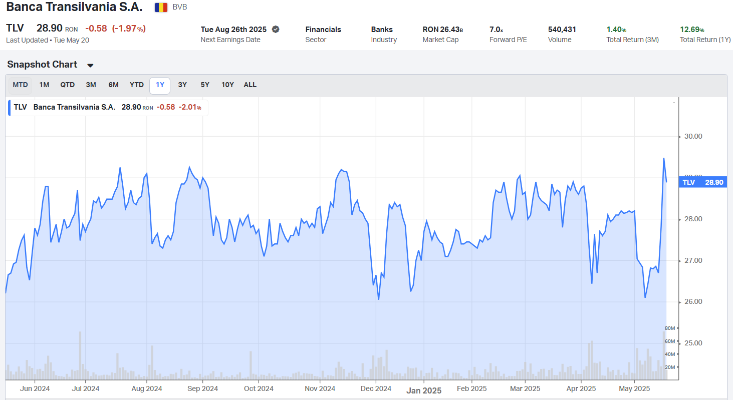
Task: Select the 1M time range
Action: click(45, 85)
